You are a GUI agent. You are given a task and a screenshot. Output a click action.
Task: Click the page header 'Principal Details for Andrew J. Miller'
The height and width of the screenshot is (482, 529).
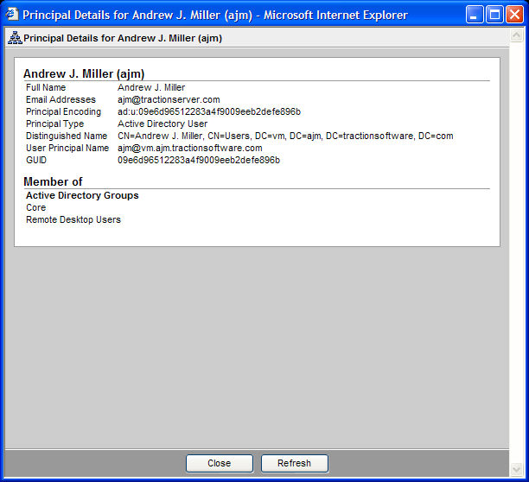click(x=123, y=38)
